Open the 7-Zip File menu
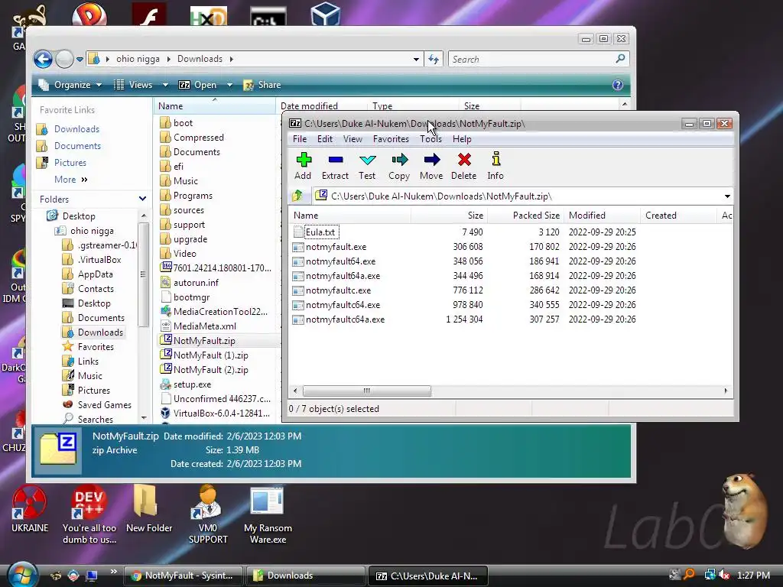The height and width of the screenshot is (587, 783). 300,139
